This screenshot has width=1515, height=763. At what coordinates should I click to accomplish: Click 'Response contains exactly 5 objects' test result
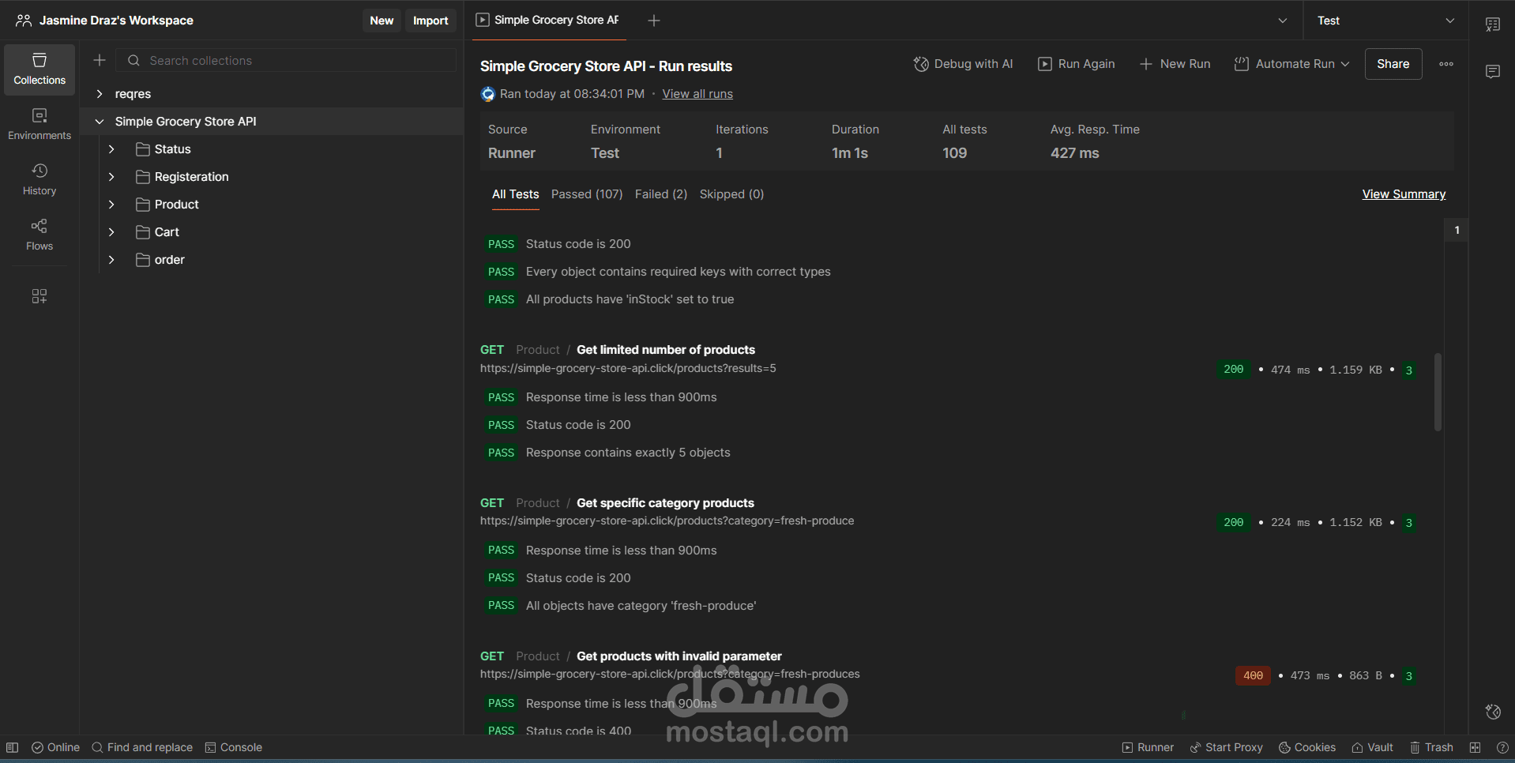(628, 453)
